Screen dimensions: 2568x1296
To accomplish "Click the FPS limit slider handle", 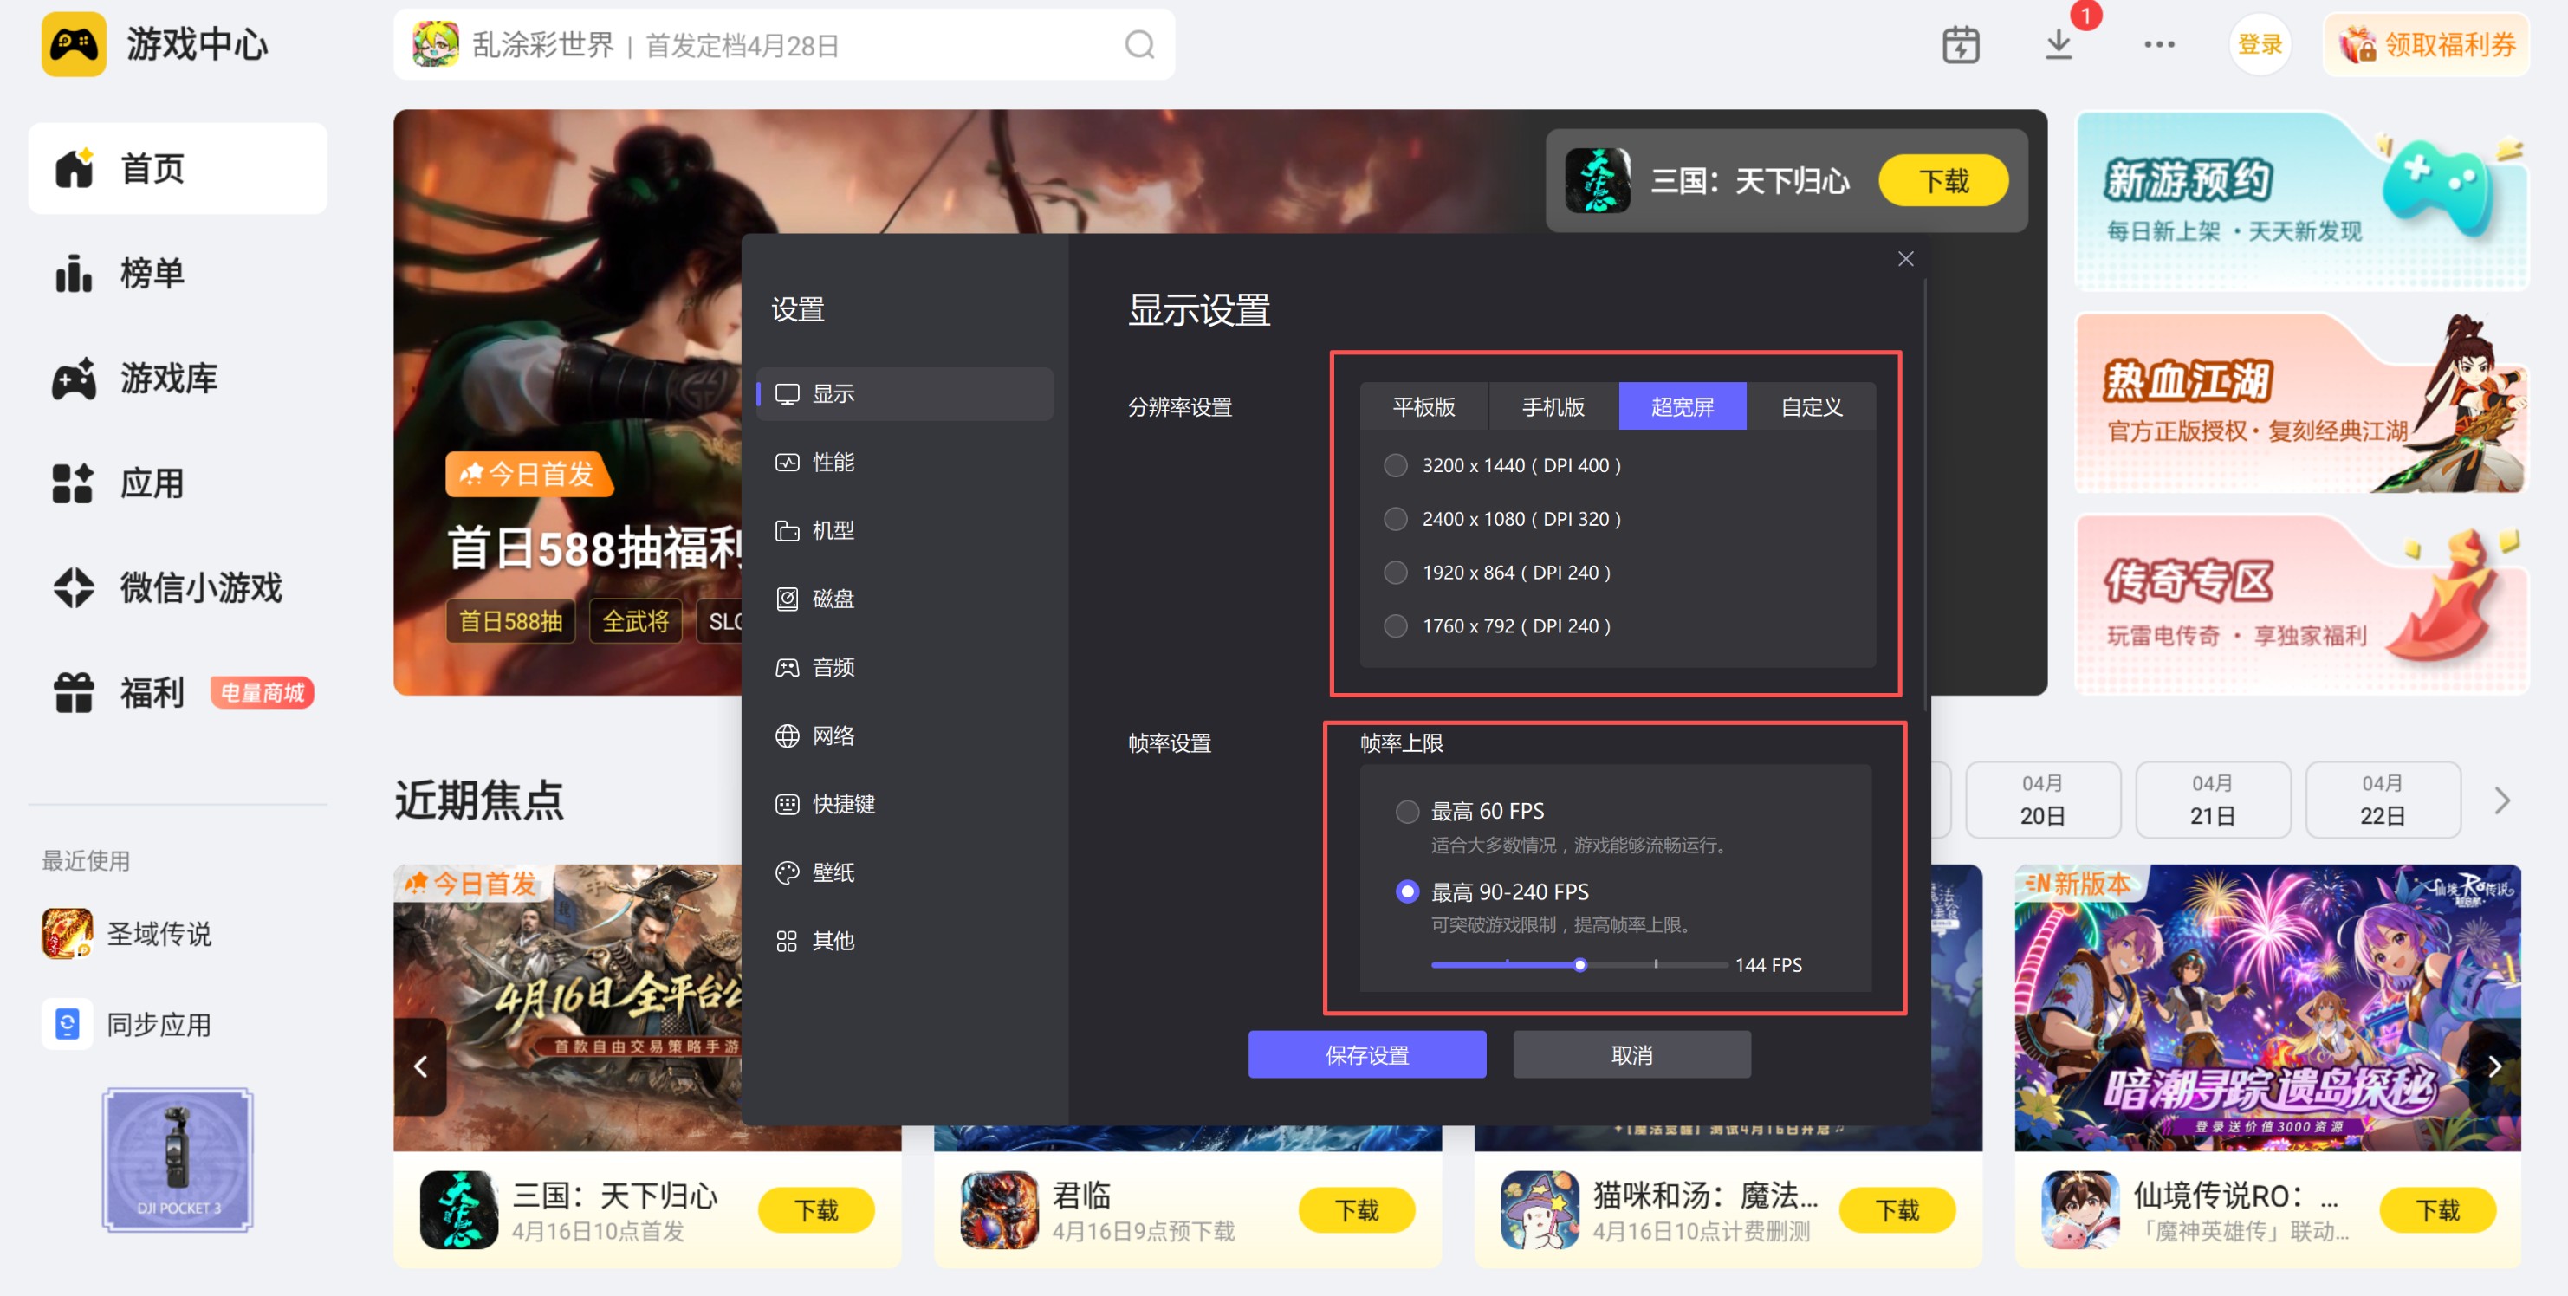I will click(1580, 965).
